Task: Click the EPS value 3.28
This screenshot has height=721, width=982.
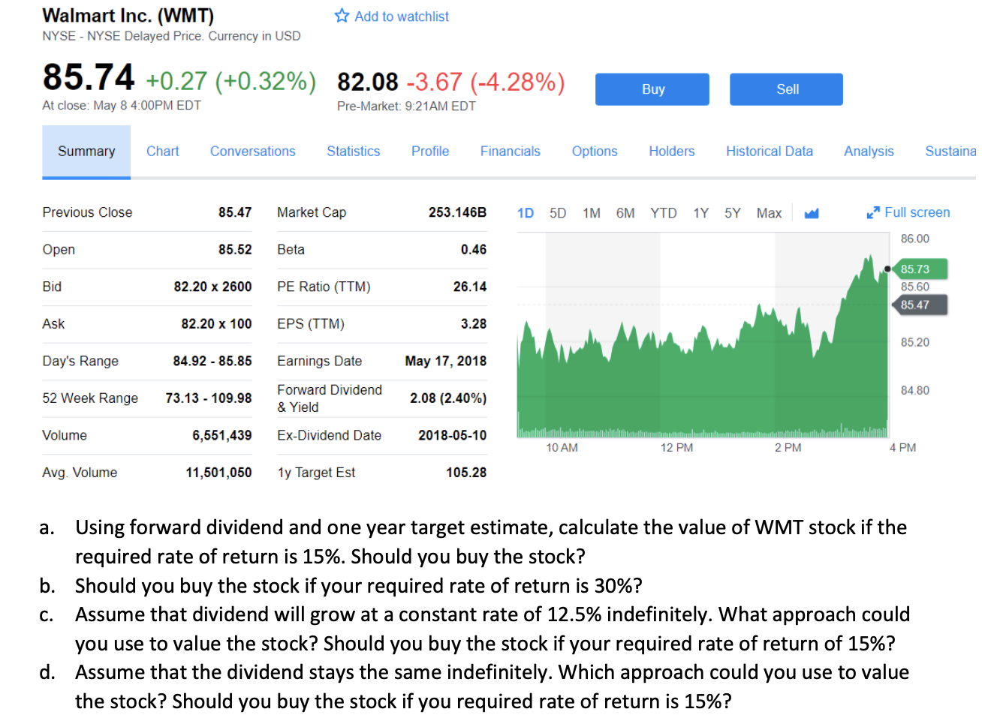Action: [474, 323]
